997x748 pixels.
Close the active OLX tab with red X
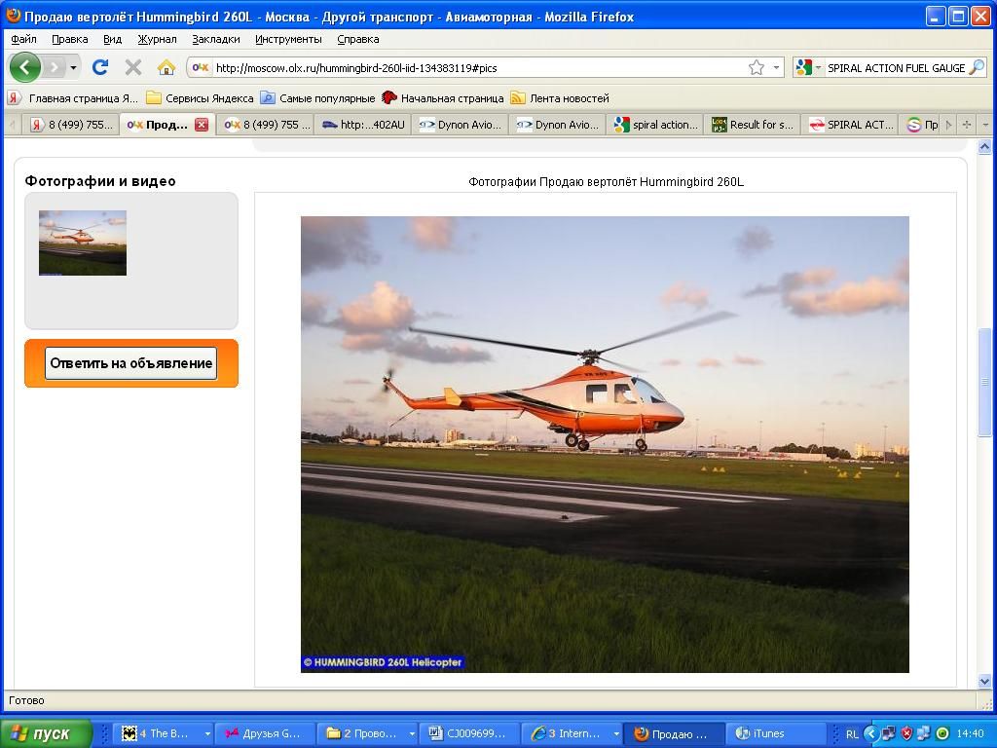[x=202, y=125]
